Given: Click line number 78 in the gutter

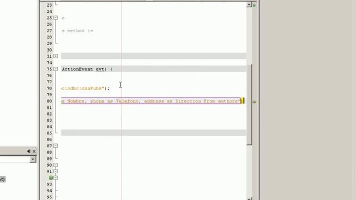Looking at the screenshot, I should (49, 88).
